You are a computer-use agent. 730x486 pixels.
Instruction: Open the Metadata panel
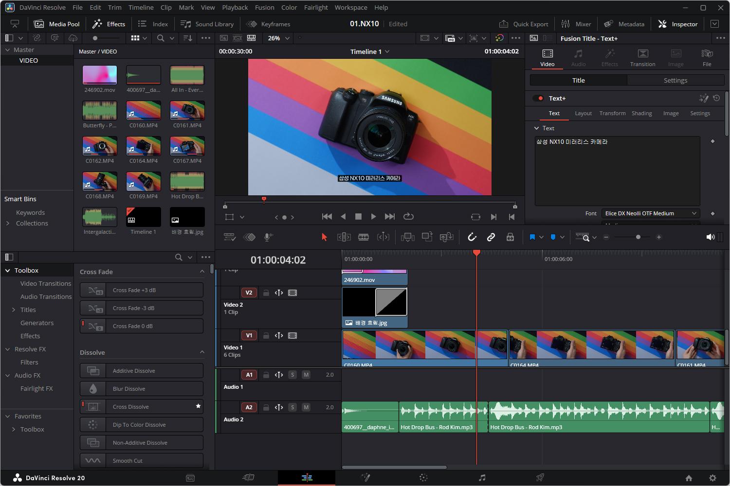(624, 24)
